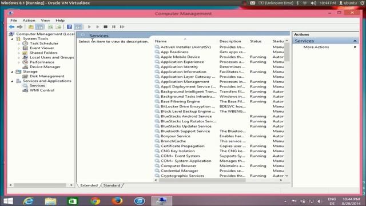Screen dimensions: 366x206
Task: Click the Forward arrow in the toolbar
Action: click(20, 27)
